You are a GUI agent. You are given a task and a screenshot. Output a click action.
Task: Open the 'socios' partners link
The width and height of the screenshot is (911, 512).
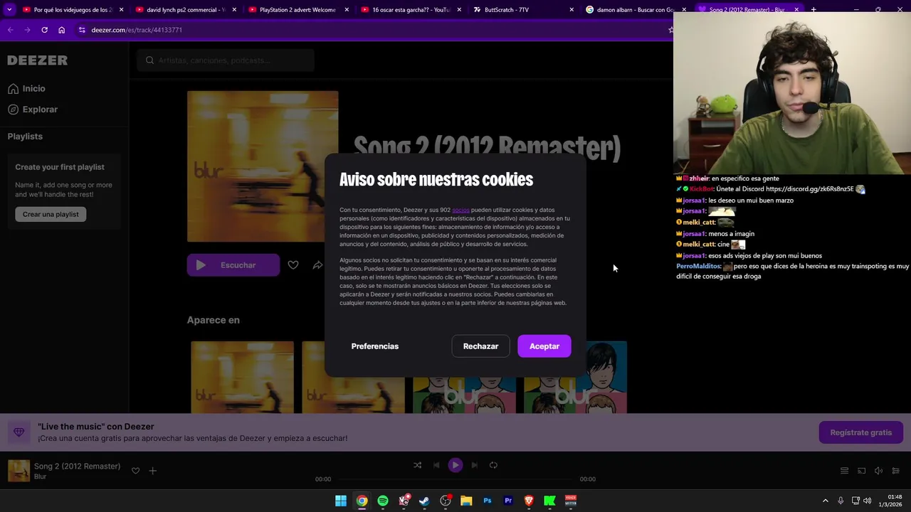pos(460,210)
